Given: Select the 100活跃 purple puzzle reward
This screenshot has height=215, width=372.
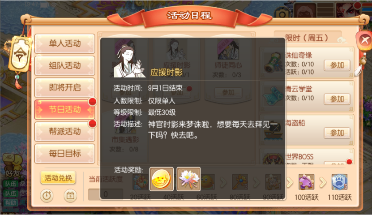Looking at the screenshot, I should pyautogui.click(x=306, y=182).
